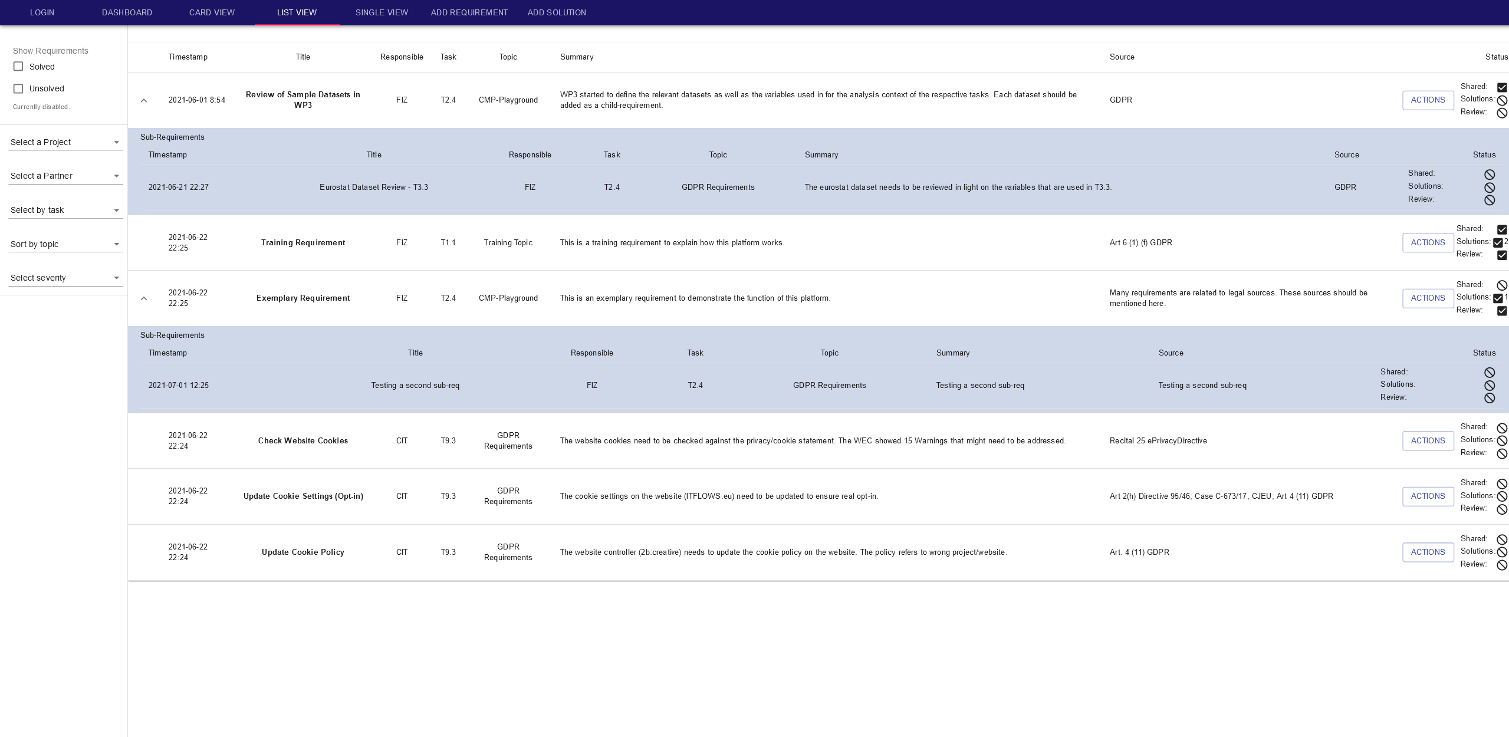Open the Select severity dropdown

click(65, 278)
